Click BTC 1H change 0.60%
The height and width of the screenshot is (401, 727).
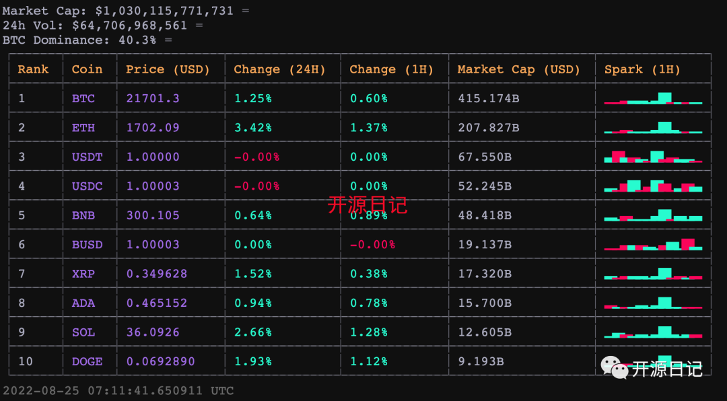pyautogui.click(x=369, y=99)
